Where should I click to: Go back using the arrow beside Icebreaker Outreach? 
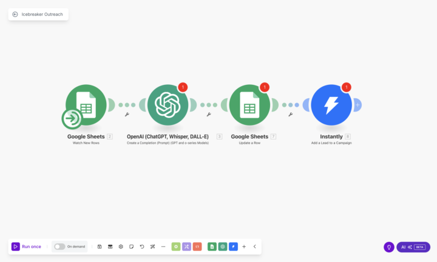point(15,14)
